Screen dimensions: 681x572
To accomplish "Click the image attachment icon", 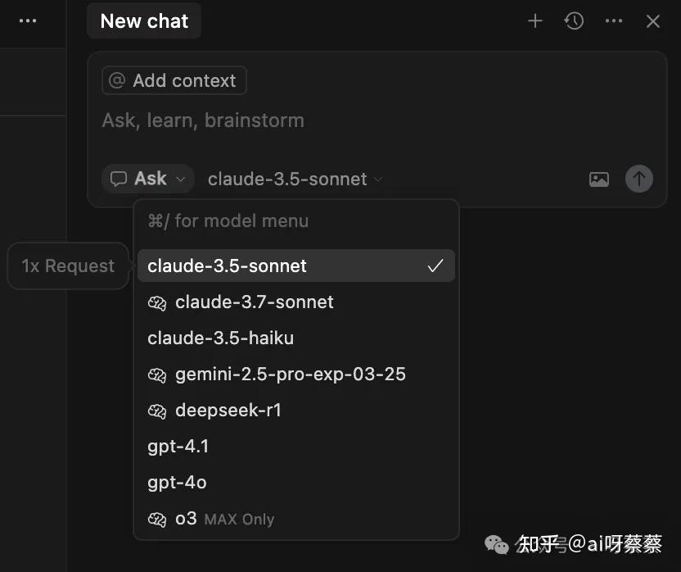I will 598,179.
